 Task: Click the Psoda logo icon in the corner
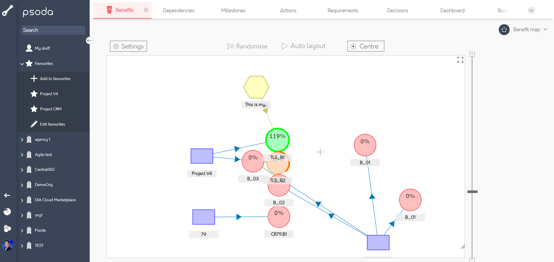coord(8,11)
